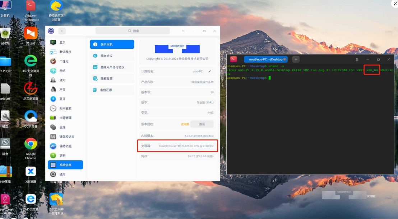Open Notification (通知) settings
398x219 pixels.
tap(65, 80)
